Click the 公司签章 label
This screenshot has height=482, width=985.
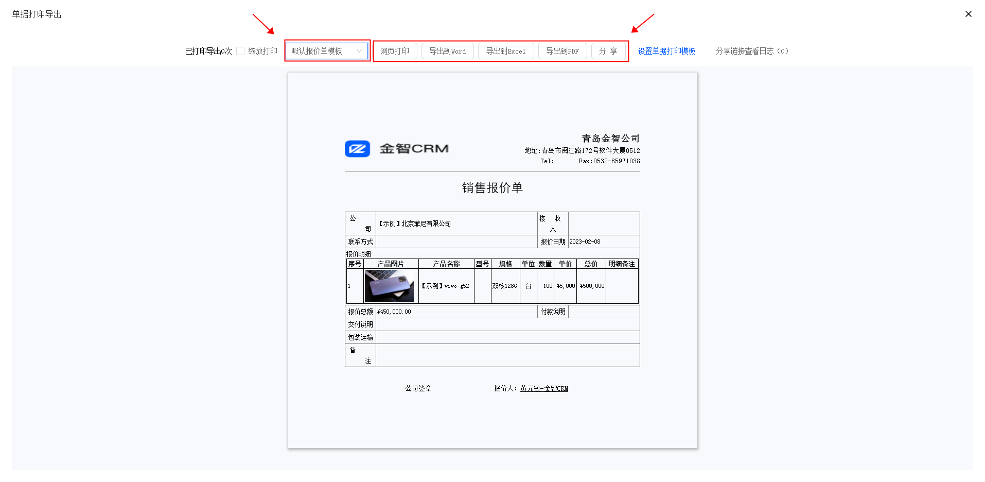(x=418, y=388)
